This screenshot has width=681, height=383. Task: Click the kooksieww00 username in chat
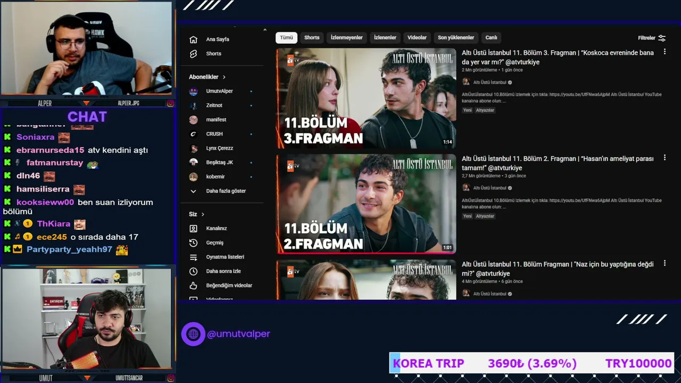45,202
